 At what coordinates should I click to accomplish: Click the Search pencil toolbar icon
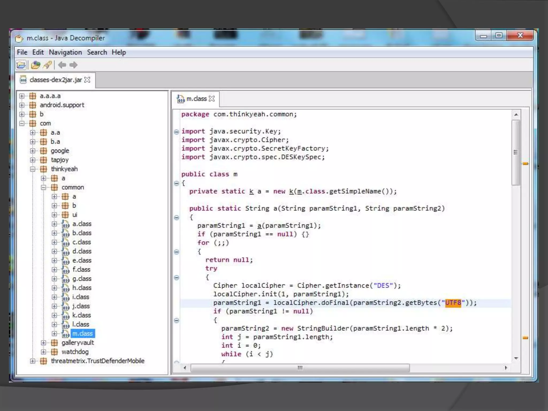48,65
